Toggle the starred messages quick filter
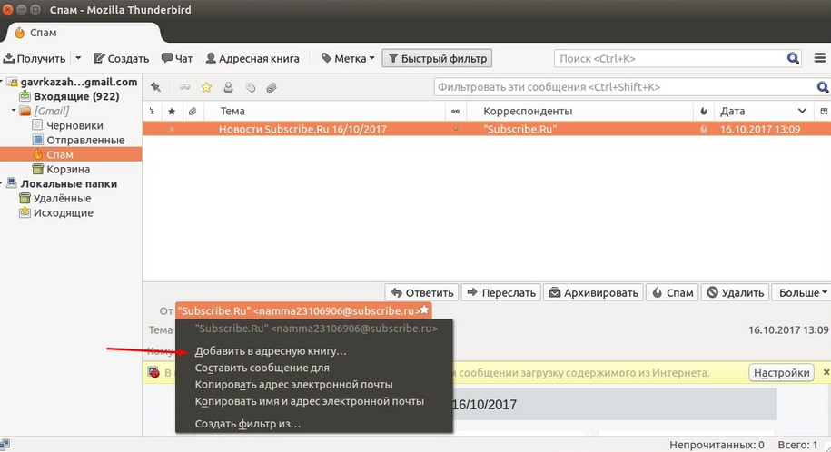831x452 pixels. pos(206,87)
